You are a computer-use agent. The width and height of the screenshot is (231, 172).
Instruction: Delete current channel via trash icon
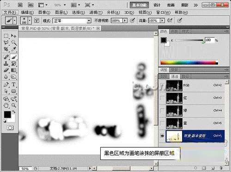point(221,168)
